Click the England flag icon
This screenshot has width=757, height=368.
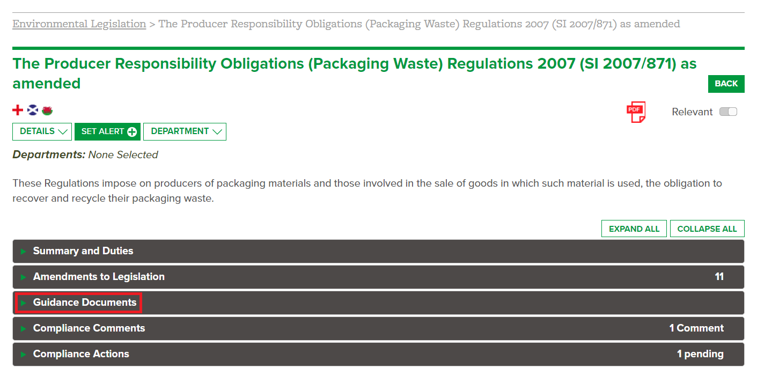[x=18, y=111]
